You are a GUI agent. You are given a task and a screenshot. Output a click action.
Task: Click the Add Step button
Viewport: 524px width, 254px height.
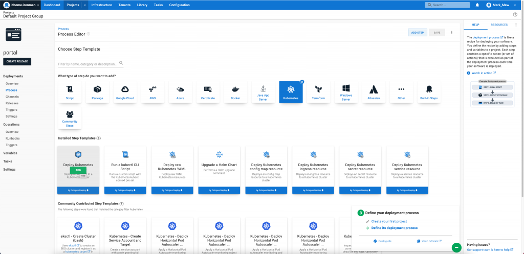[418, 33]
